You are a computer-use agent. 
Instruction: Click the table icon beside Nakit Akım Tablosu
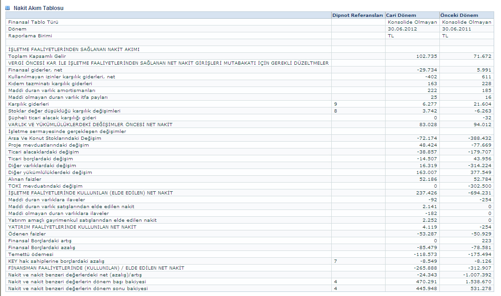(x=7, y=8)
